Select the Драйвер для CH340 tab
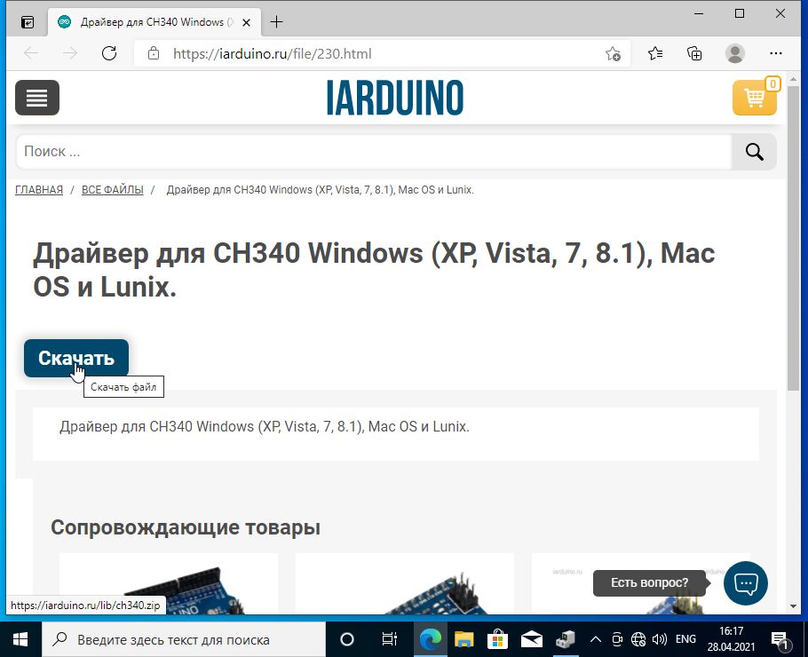808x657 pixels. [154, 22]
